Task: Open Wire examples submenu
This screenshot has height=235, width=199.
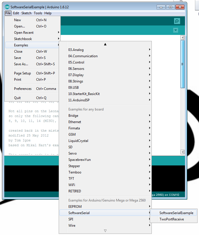Action: pos(105,225)
